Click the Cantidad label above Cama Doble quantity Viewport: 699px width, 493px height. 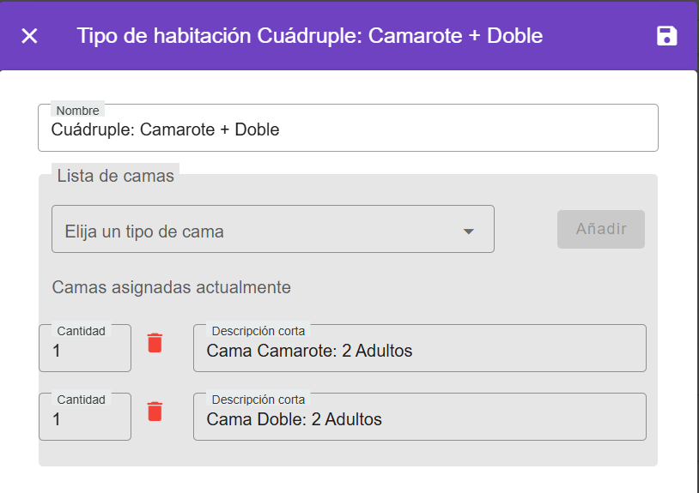coord(81,400)
